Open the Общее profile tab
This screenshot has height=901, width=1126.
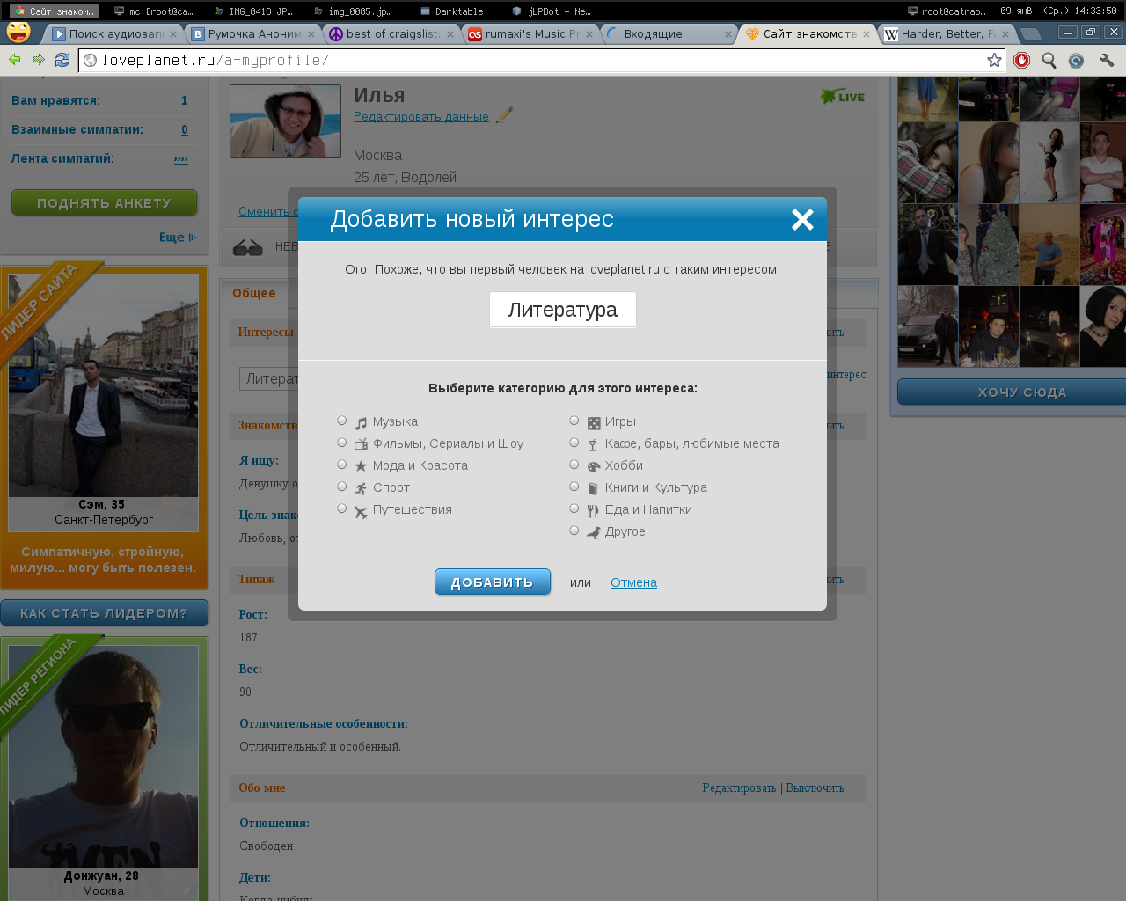254,293
